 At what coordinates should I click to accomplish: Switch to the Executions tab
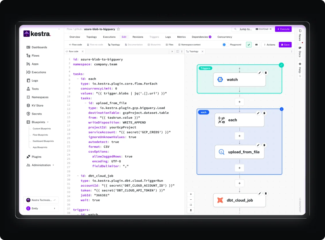tap(109, 37)
